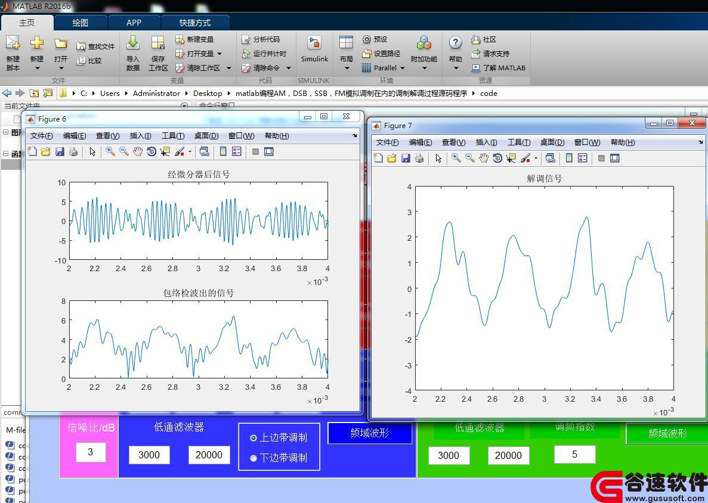The height and width of the screenshot is (503, 708).
Task: Click 比较 (Compare) in the ribbon
Action: pos(89,61)
